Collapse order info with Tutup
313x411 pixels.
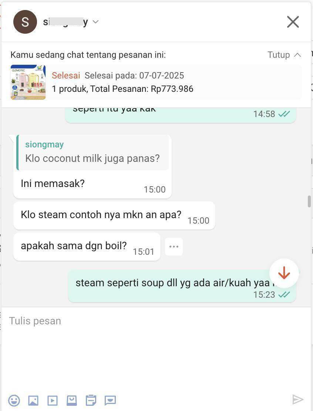pos(279,55)
